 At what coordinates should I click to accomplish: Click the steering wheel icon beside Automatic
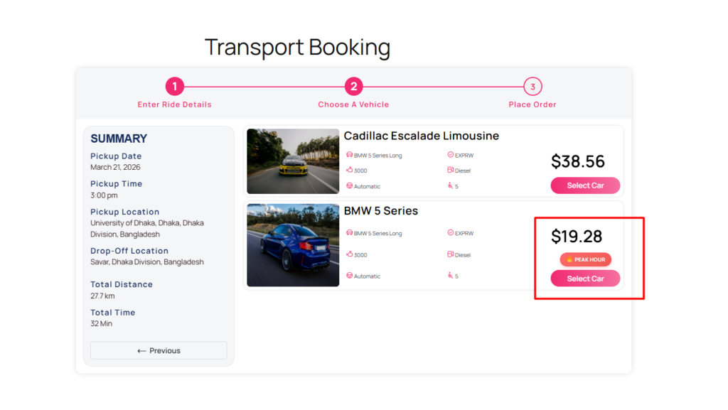[x=349, y=276]
